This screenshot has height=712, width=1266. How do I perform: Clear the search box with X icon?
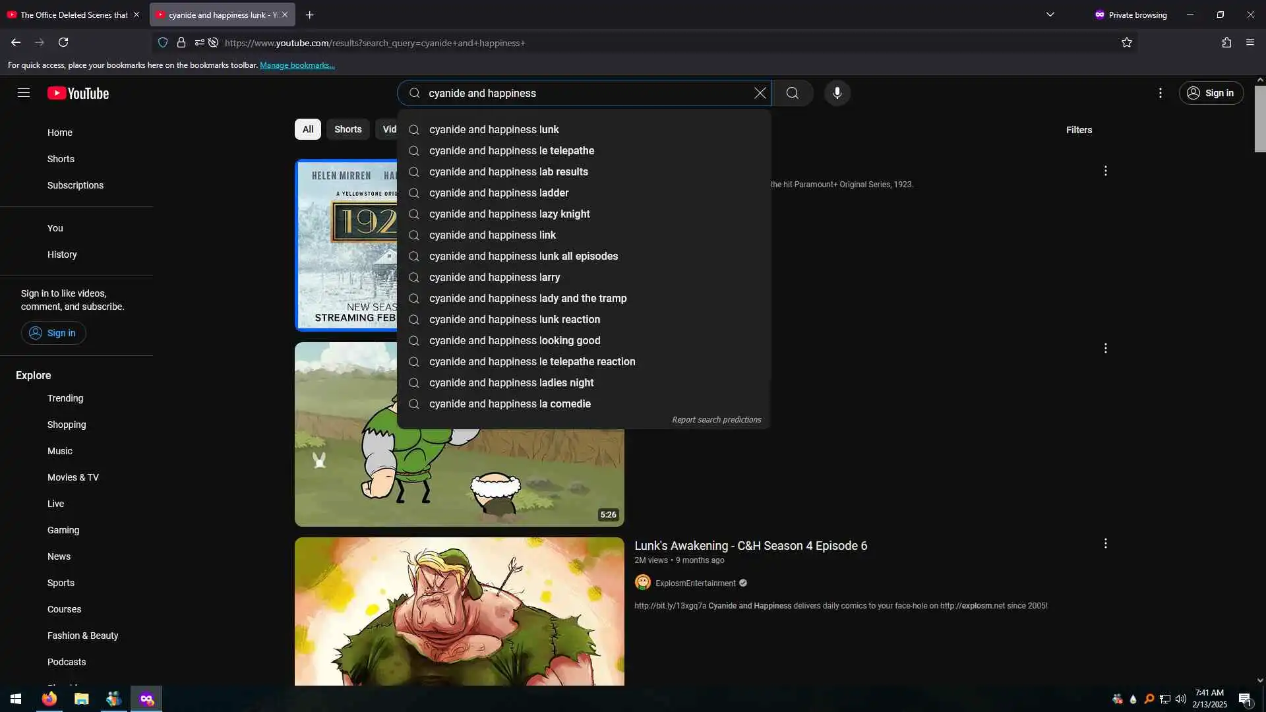coord(760,93)
